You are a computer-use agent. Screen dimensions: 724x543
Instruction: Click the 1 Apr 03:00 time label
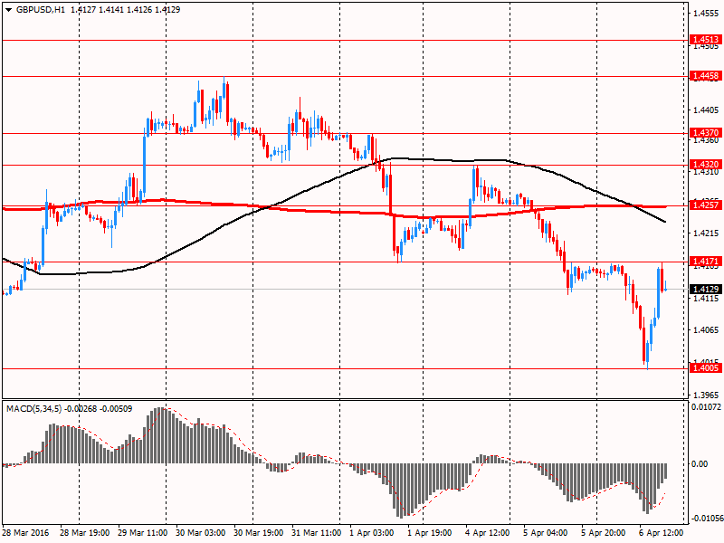(372, 533)
